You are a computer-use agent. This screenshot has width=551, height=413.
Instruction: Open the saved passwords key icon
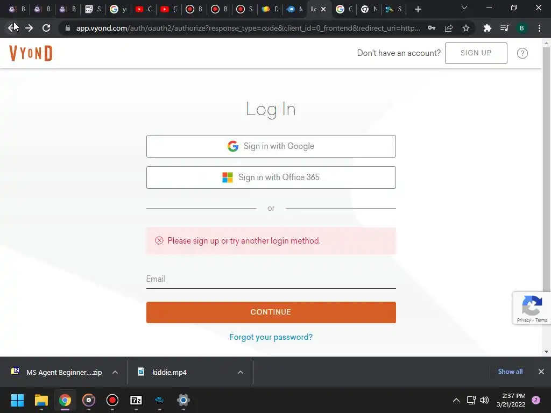432,28
